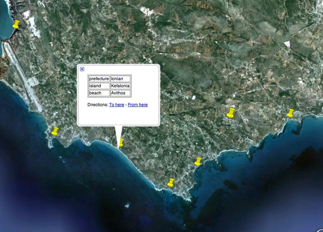Select the "Kefalonia" value cell
Image resolution: width=323 pixels, height=232 pixels.
pos(120,86)
